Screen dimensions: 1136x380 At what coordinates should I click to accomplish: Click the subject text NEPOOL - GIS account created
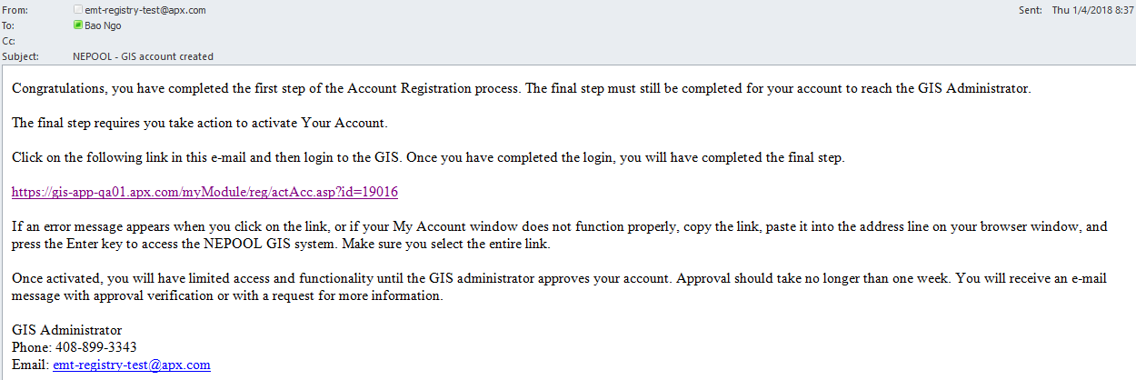(143, 56)
